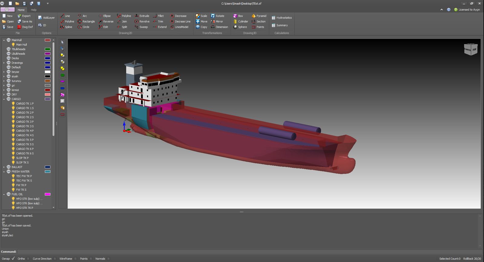
Task: Select the Spline drawing tool
Action: coord(66,27)
